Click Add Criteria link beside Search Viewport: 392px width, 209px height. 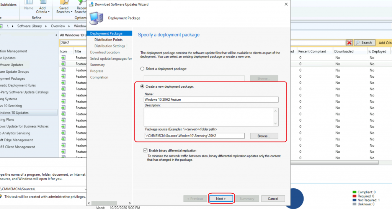[x=385, y=43]
